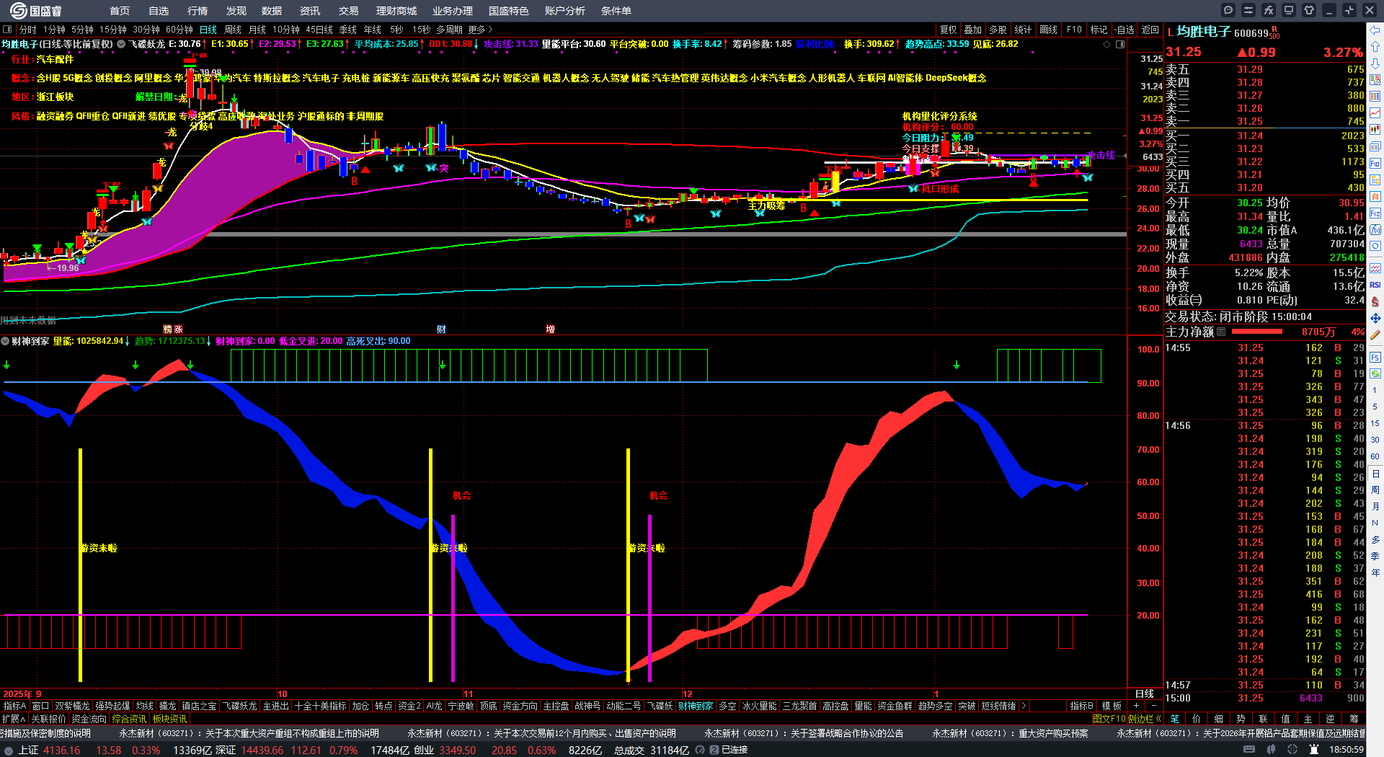Toggle the 统计 statistics option
The height and width of the screenshot is (757, 1384).
[1023, 30]
